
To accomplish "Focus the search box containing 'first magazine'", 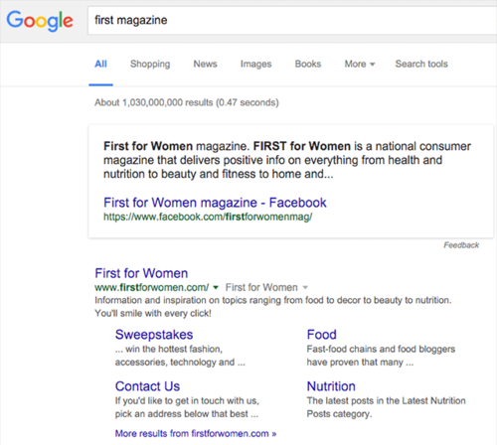I will click(x=292, y=20).
